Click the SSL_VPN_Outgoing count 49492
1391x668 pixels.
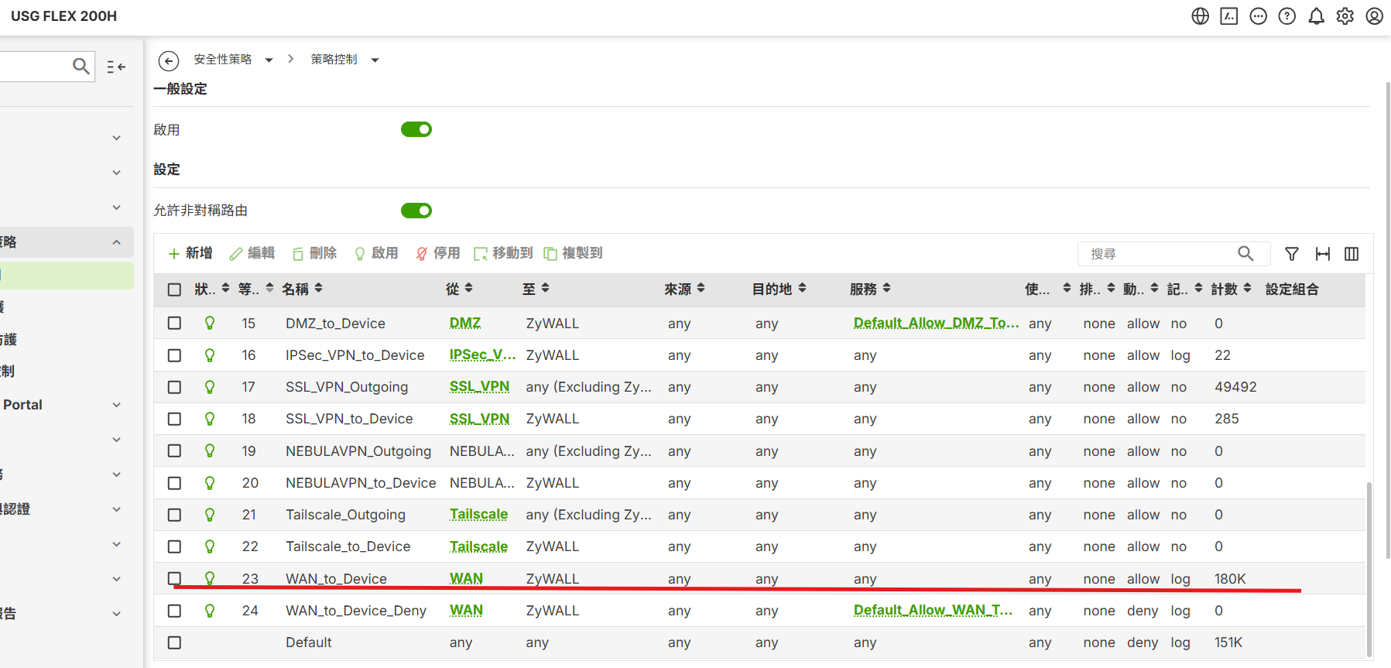(x=1235, y=386)
